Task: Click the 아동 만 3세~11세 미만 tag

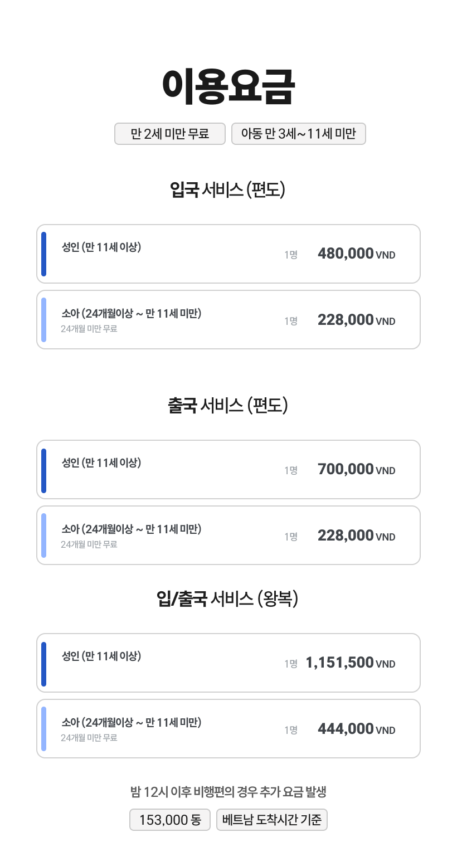Action: click(299, 134)
